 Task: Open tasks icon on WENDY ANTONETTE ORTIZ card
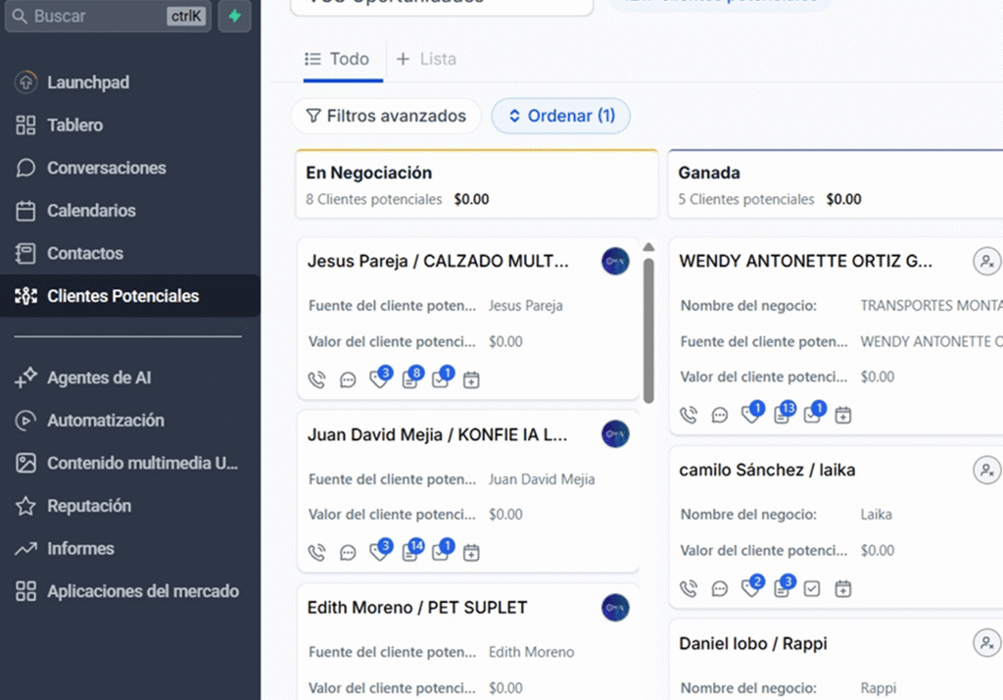812,415
